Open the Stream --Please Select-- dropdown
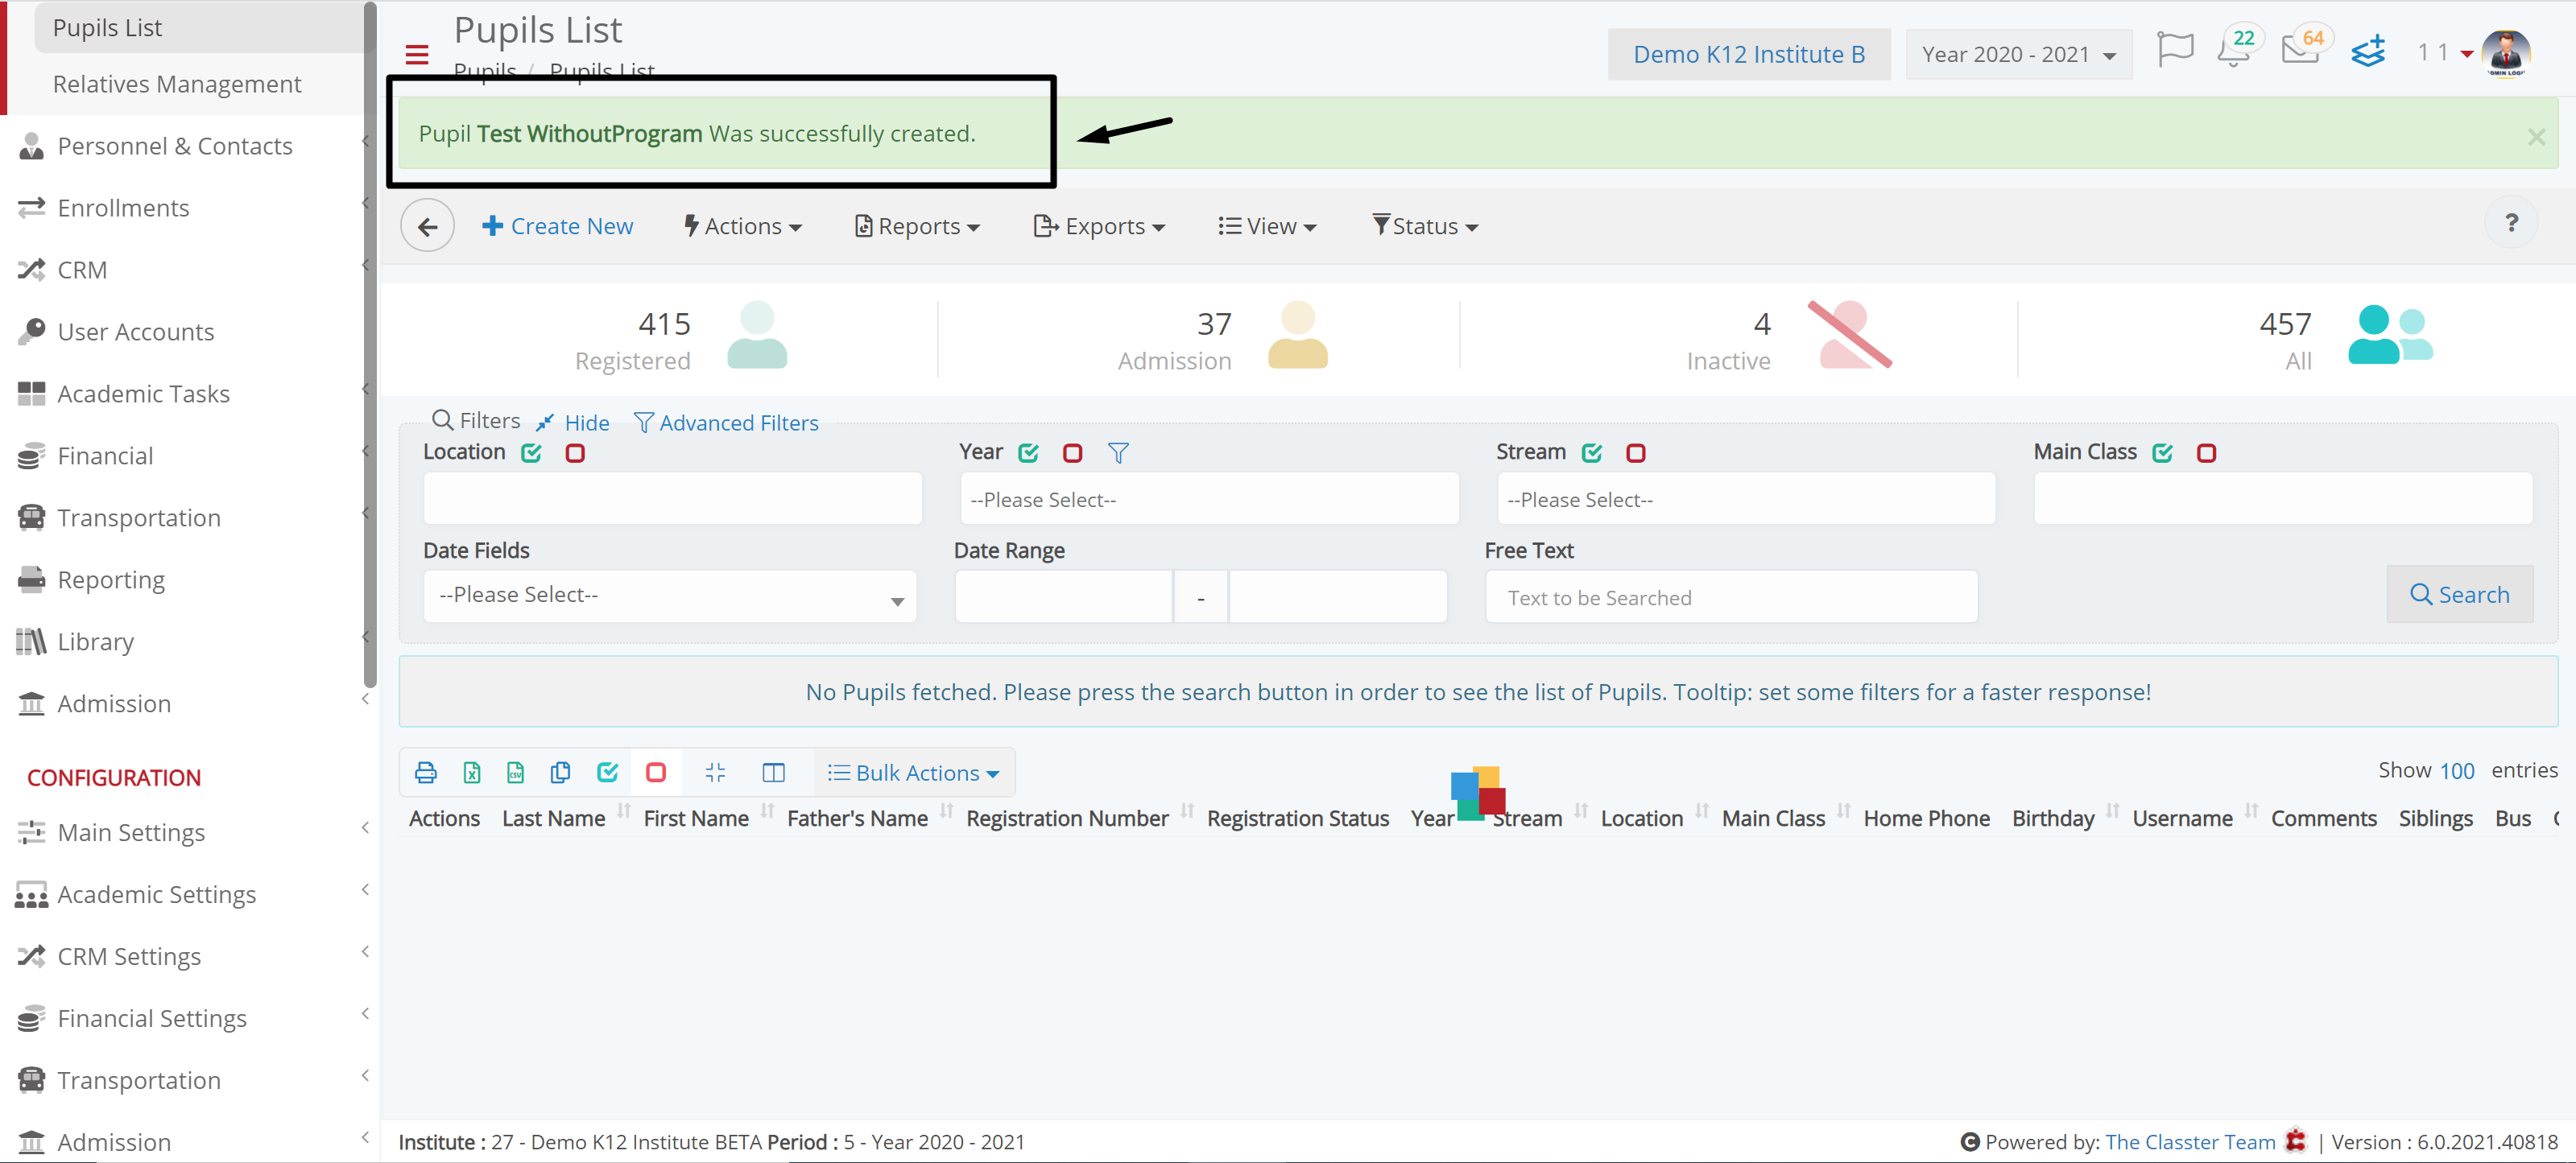Screen dimensions: 2576x1163 click(1746, 500)
